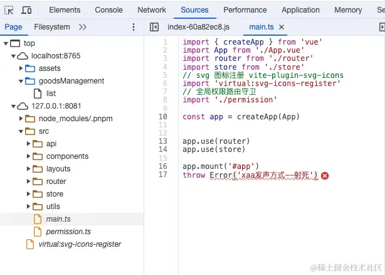Close the main.ts editor tab

click(x=282, y=27)
